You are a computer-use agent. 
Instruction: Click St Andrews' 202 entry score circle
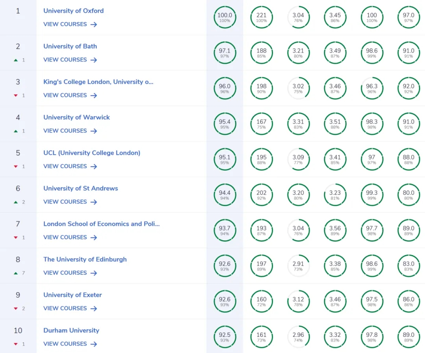(x=261, y=195)
